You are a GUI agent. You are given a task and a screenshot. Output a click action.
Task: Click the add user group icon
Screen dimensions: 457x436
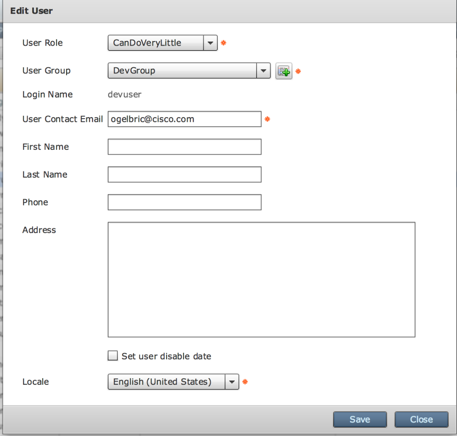click(x=284, y=71)
